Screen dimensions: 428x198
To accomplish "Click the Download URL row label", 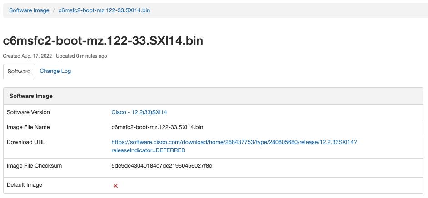I will point(26,142).
